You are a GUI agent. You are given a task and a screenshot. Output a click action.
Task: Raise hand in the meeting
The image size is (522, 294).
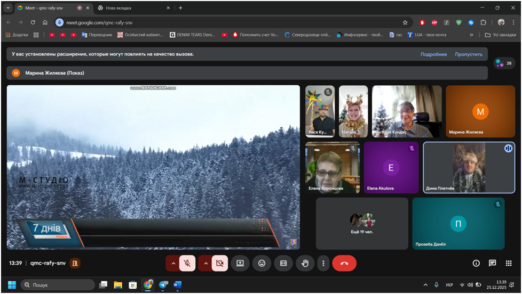coord(305,263)
